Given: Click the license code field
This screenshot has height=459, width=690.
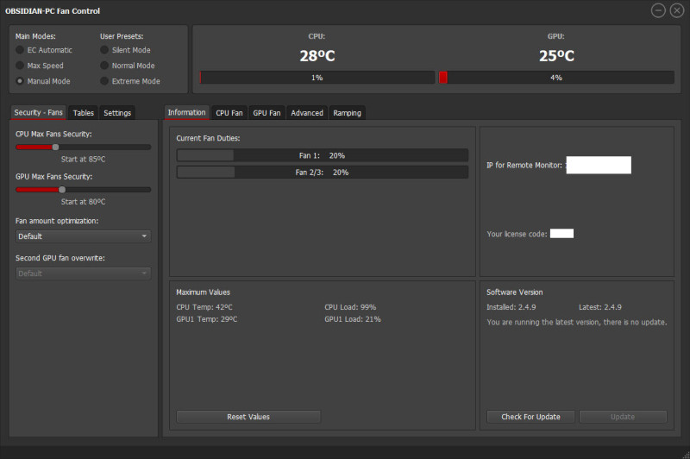Looking at the screenshot, I should 561,234.
